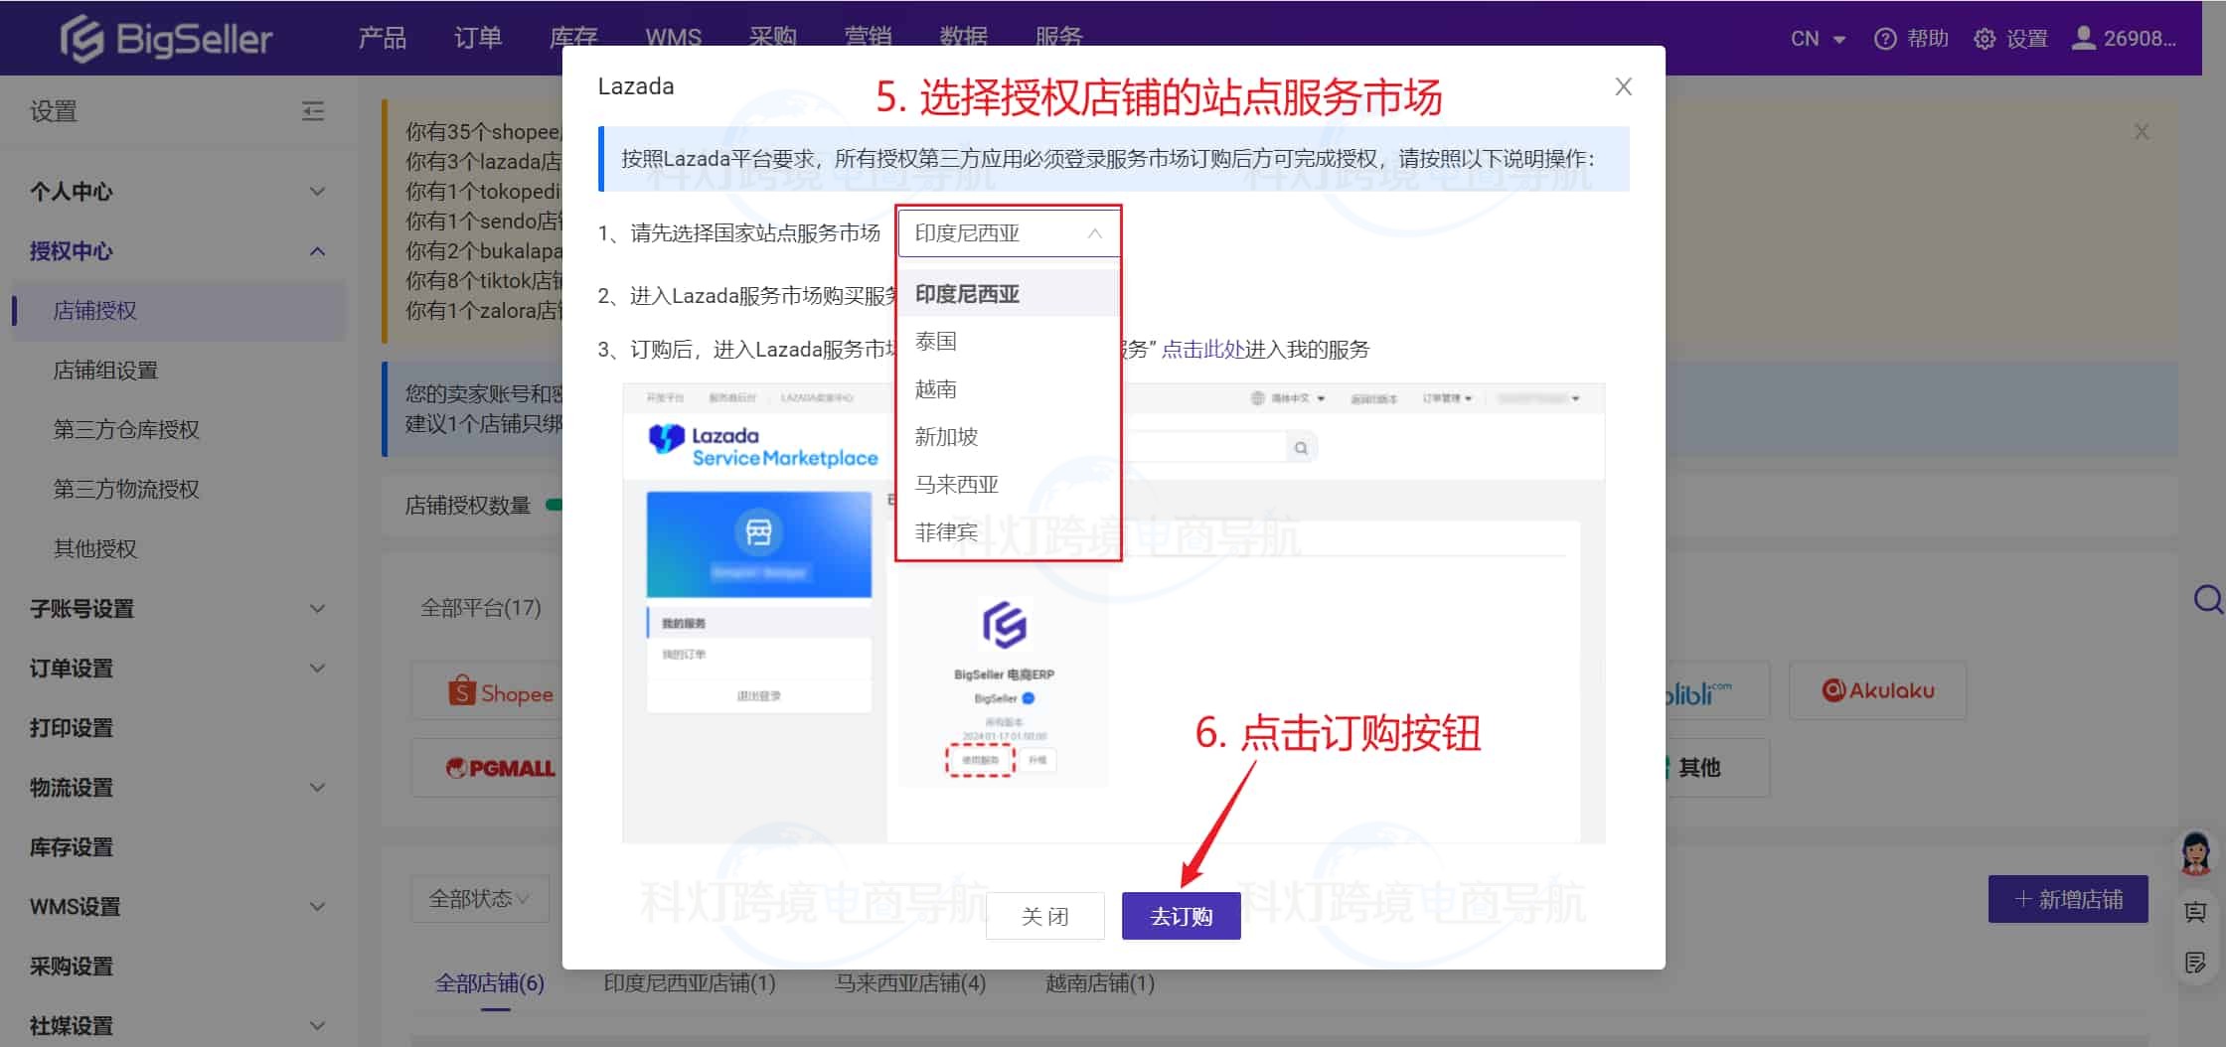Open the help question mark icon

pos(1884,39)
